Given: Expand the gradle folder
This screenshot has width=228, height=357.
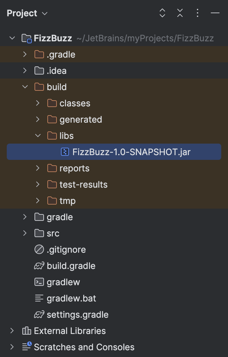Looking at the screenshot, I should click(x=24, y=217).
